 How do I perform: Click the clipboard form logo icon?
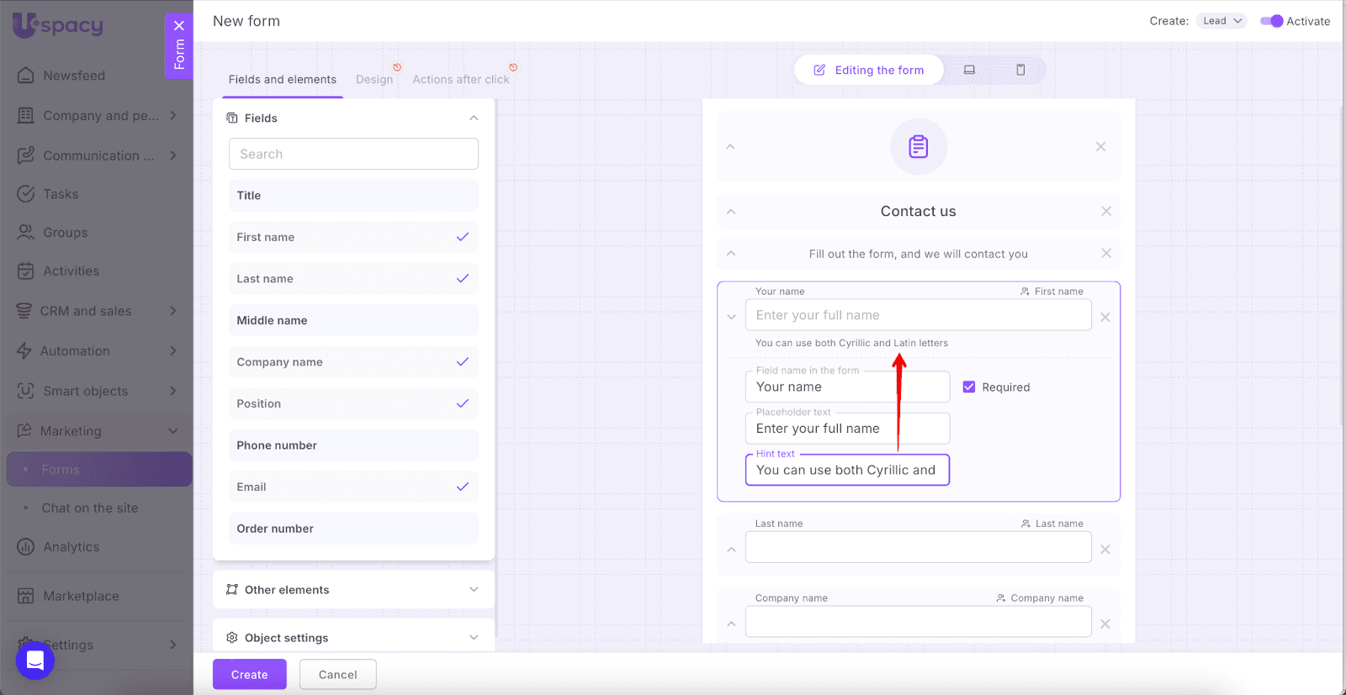pos(918,147)
